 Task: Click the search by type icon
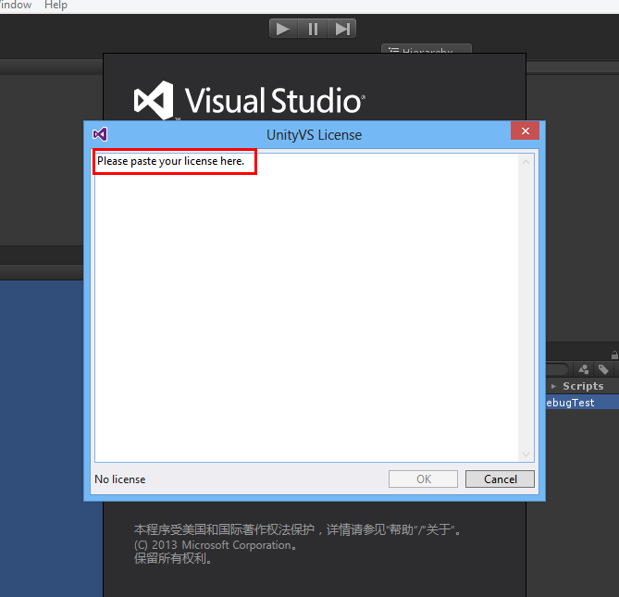(584, 369)
